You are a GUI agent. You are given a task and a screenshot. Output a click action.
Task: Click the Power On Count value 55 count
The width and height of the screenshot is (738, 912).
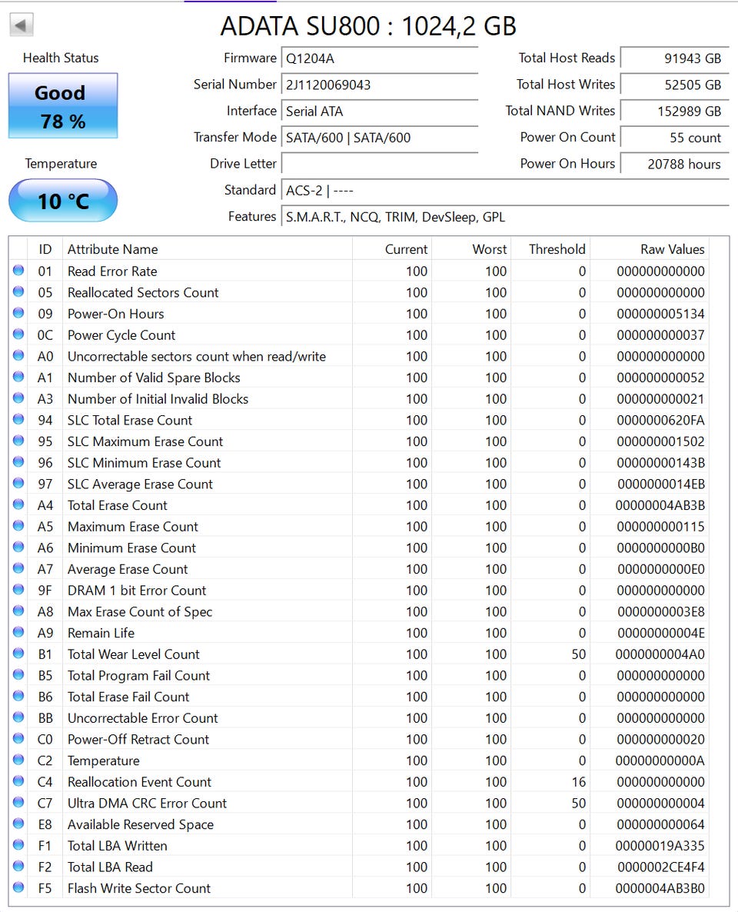point(675,138)
